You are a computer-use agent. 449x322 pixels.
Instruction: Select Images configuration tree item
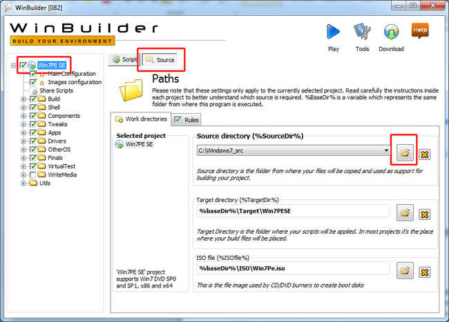coord(75,82)
